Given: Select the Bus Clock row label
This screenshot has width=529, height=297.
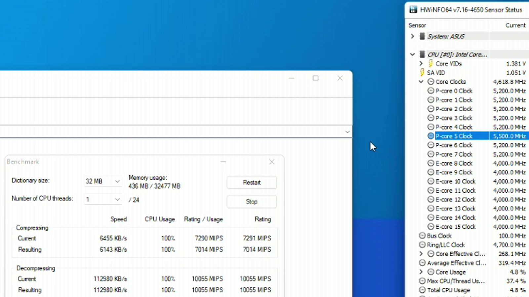Looking at the screenshot, I should [439, 236].
